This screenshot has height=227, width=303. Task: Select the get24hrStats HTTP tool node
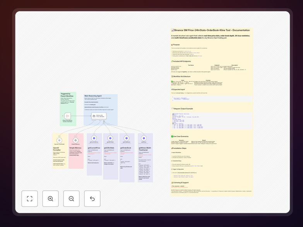point(110,138)
